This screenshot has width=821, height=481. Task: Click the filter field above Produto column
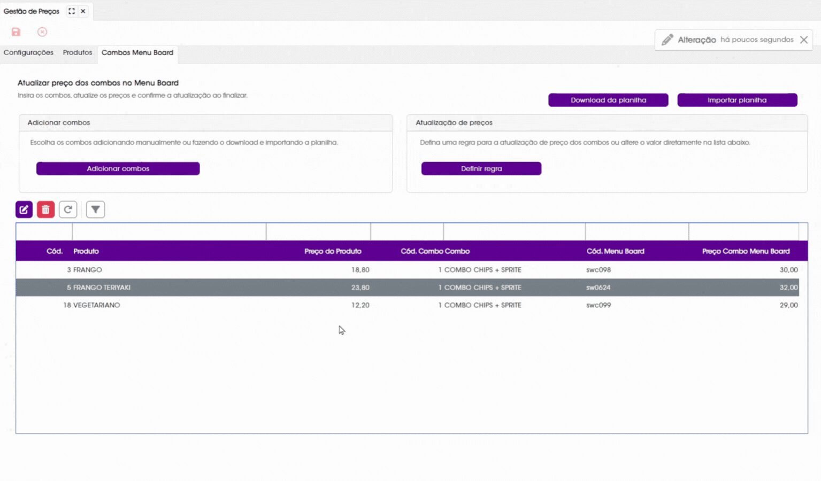pyautogui.click(x=169, y=232)
